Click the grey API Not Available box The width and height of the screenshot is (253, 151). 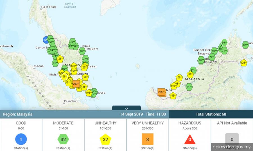tap(232, 139)
